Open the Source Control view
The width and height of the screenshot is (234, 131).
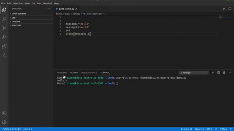coord(4,28)
